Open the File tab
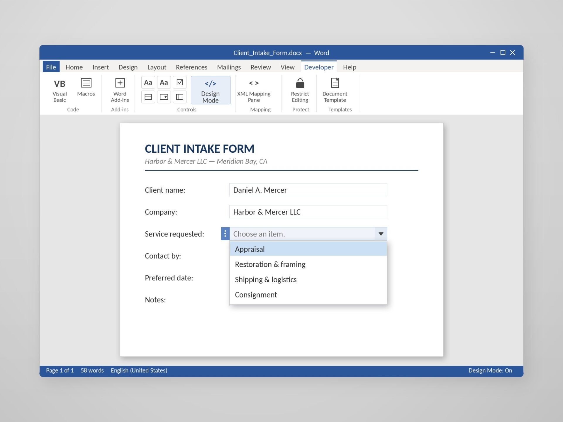 51,67
